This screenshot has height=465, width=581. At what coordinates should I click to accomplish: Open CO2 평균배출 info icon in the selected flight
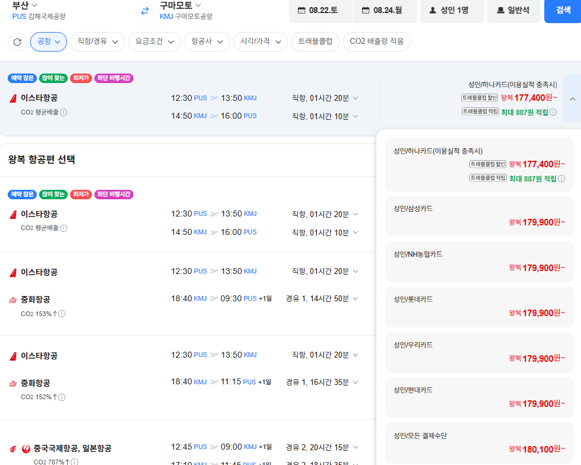coord(64,112)
